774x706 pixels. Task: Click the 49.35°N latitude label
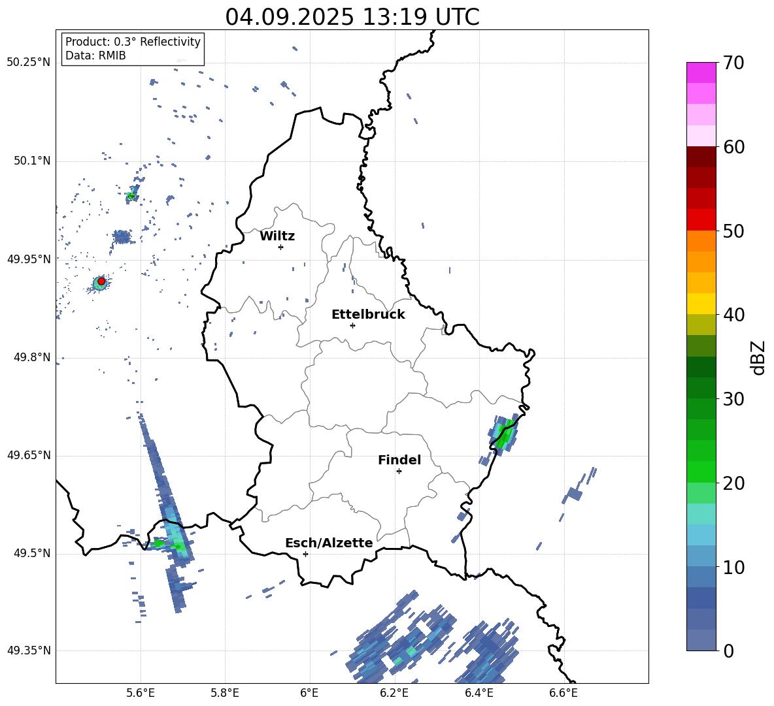point(29,650)
